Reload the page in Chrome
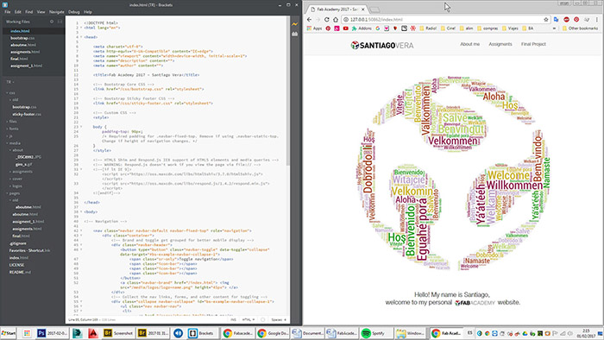The image size is (604, 340). point(327,19)
